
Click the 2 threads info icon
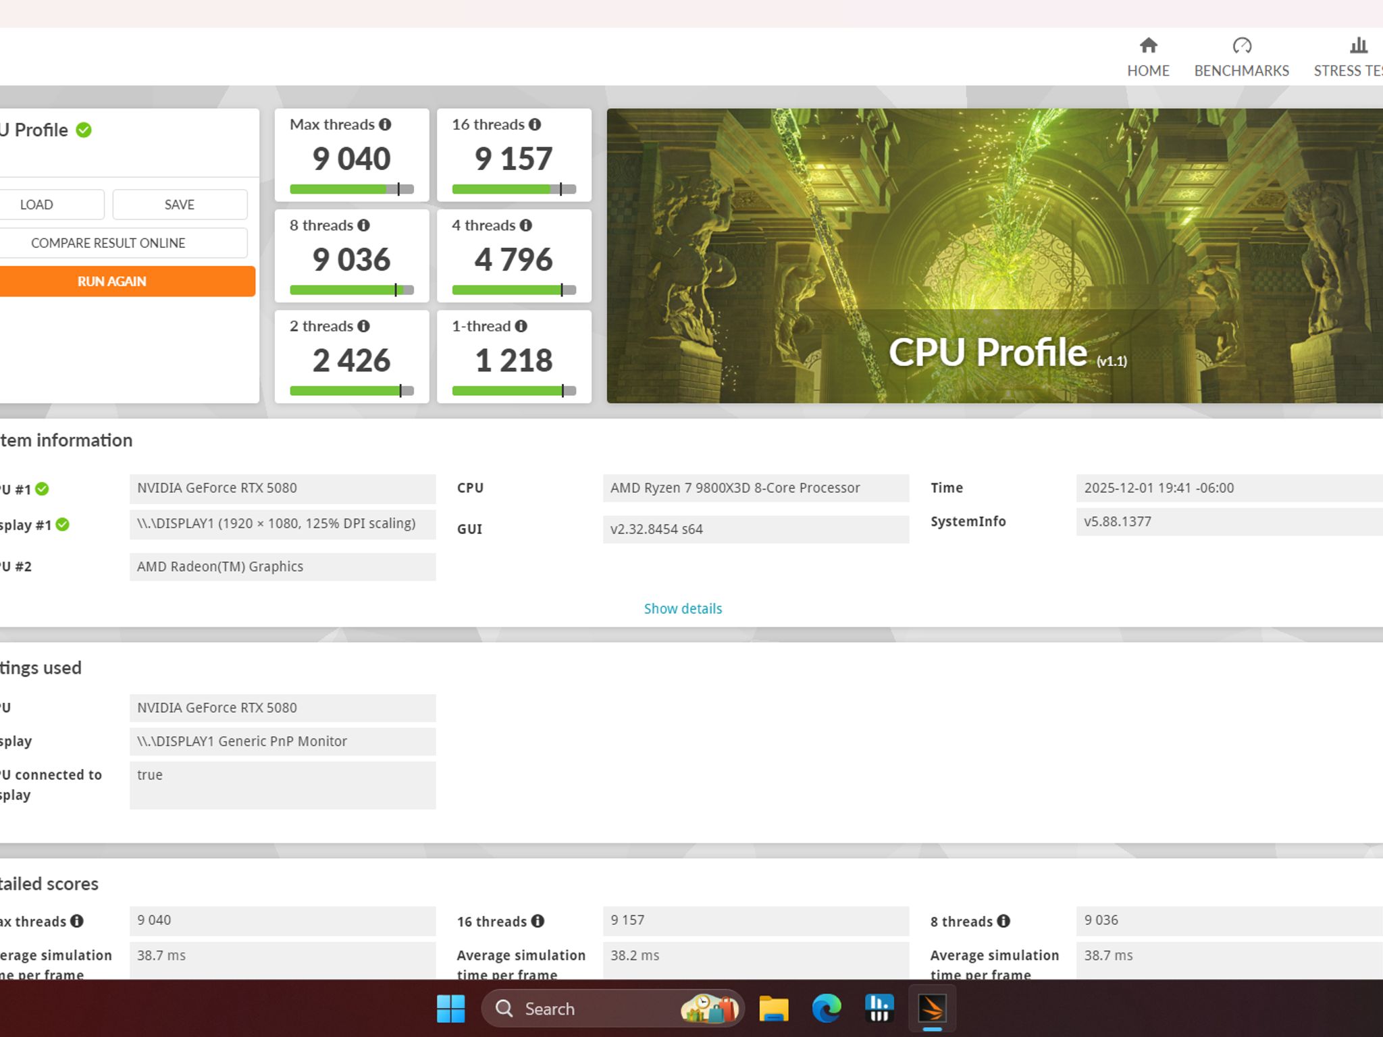pyautogui.click(x=363, y=326)
